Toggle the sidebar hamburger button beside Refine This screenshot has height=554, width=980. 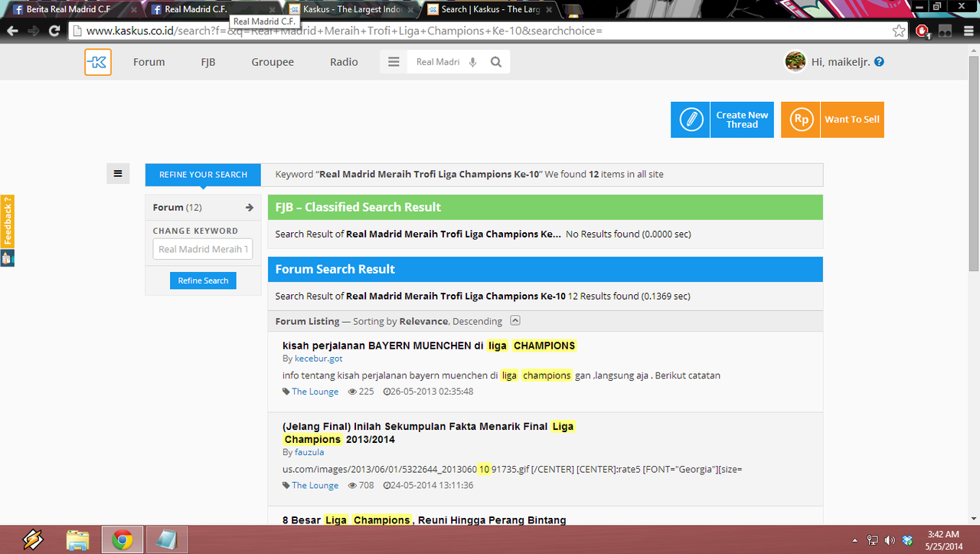point(118,174)
